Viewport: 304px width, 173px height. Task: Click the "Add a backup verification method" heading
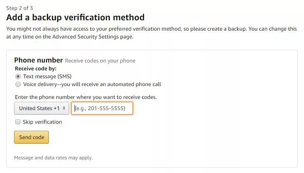tap(75, 17)
